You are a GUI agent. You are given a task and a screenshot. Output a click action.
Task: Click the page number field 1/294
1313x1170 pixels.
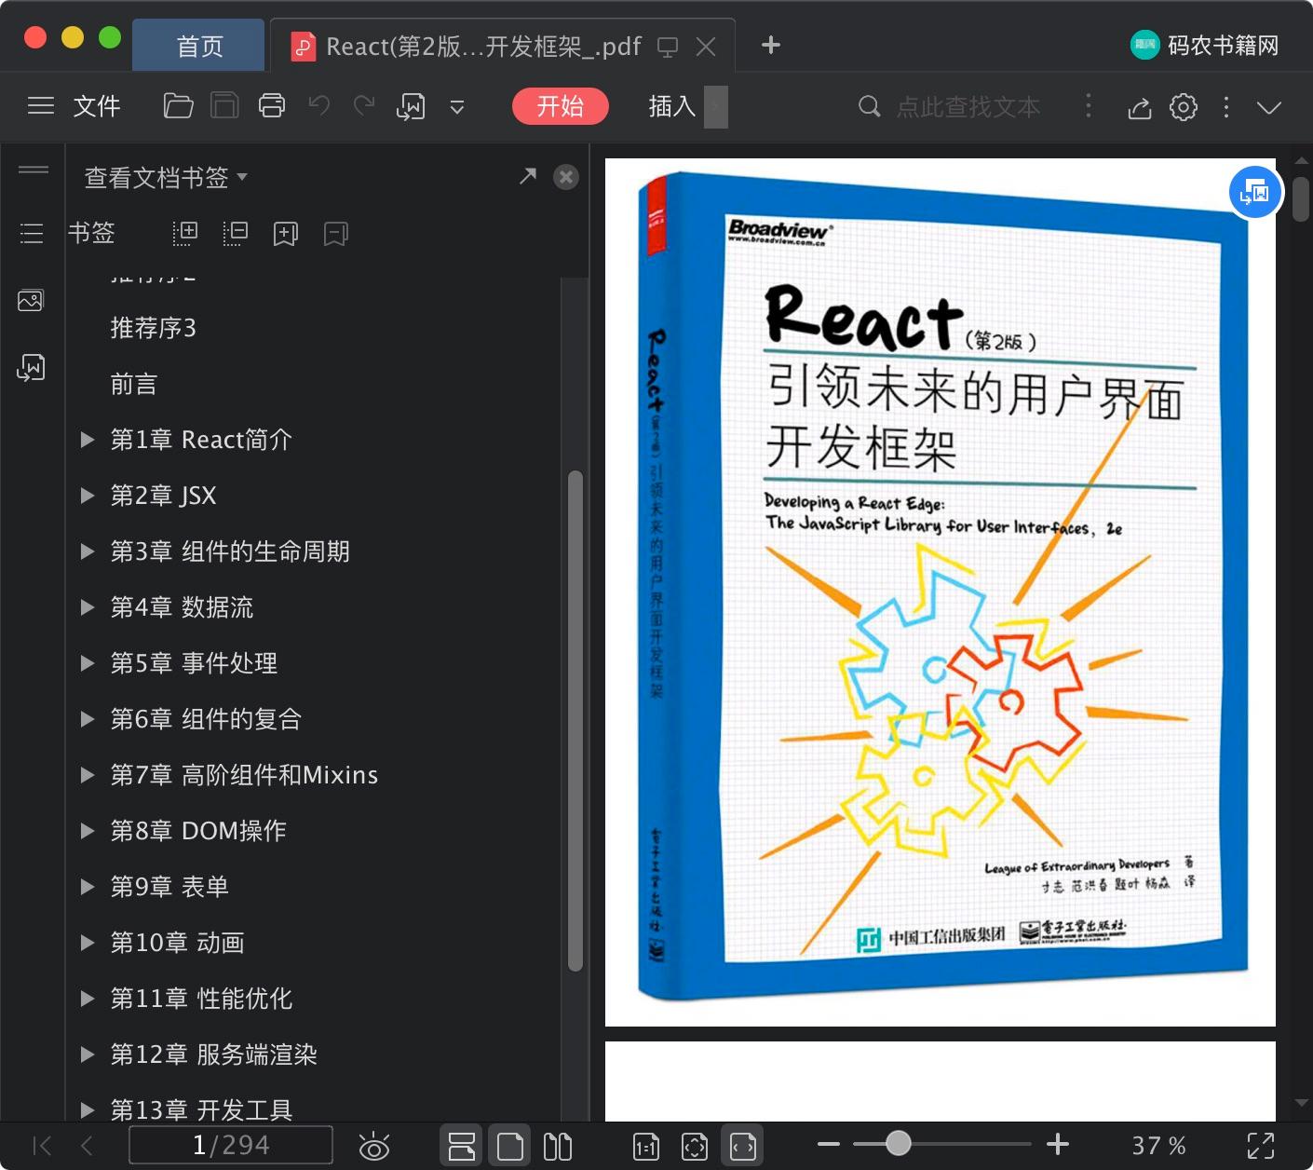[x=231, y=1145]
